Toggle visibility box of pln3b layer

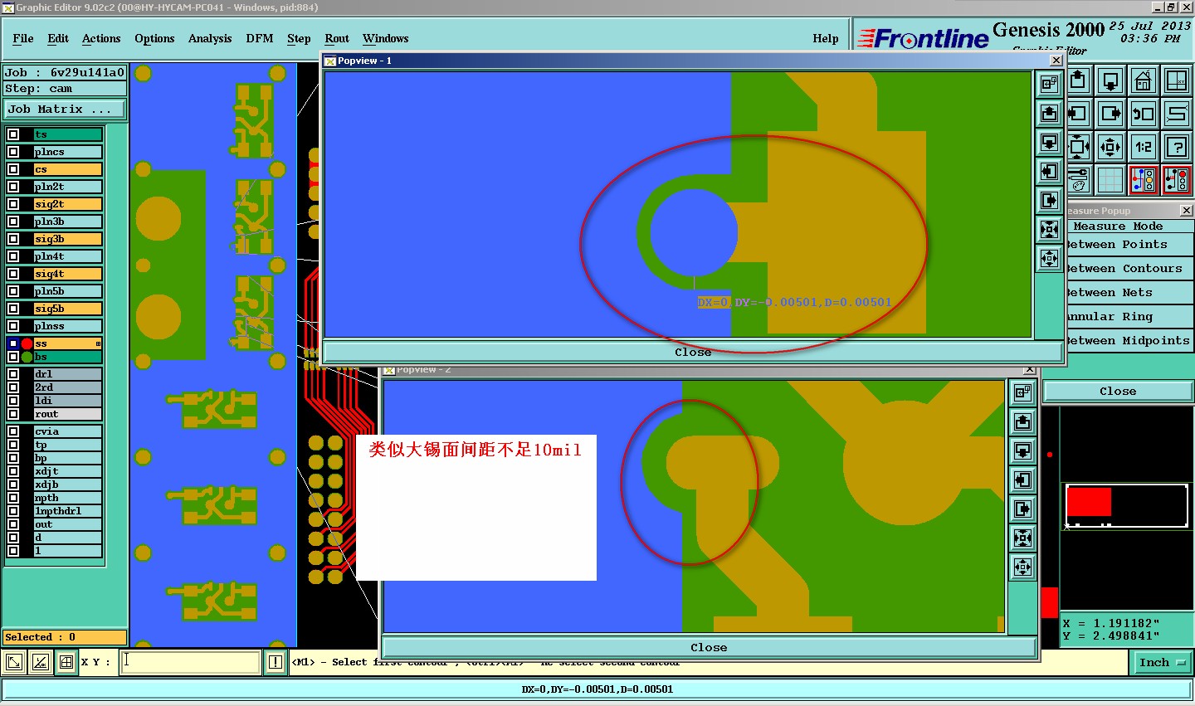[x=13, y=222]
